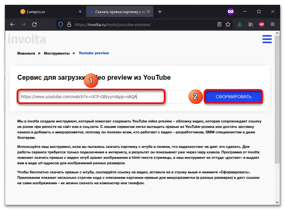Click the paragraph starting Чтобы бесплатно скачать
This screenshot has height=210, width=285.
[138, 178]
